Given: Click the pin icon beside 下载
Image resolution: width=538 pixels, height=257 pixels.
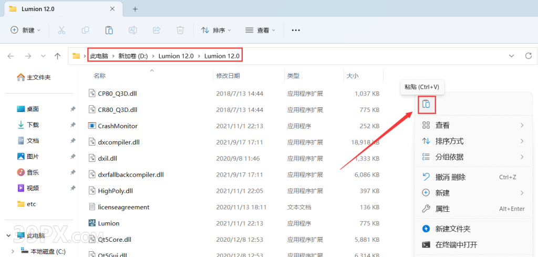Looking at the screenshot, I should pos(73,125).
